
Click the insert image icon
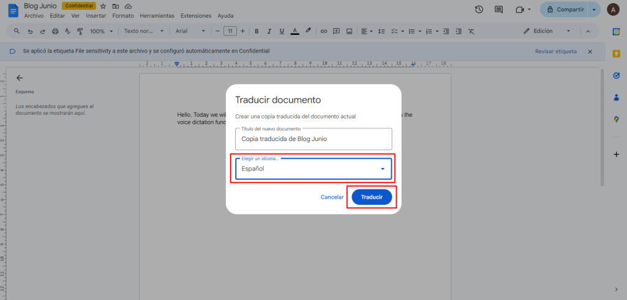click(x=349, y=31)
